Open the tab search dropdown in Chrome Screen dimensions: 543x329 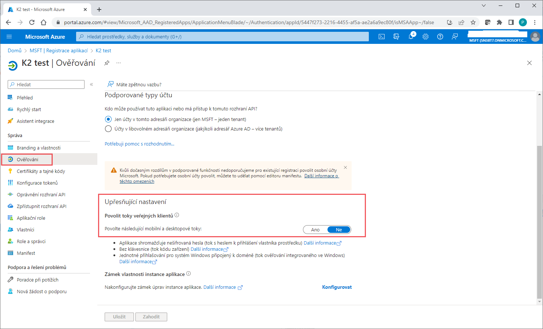point(484,5)
